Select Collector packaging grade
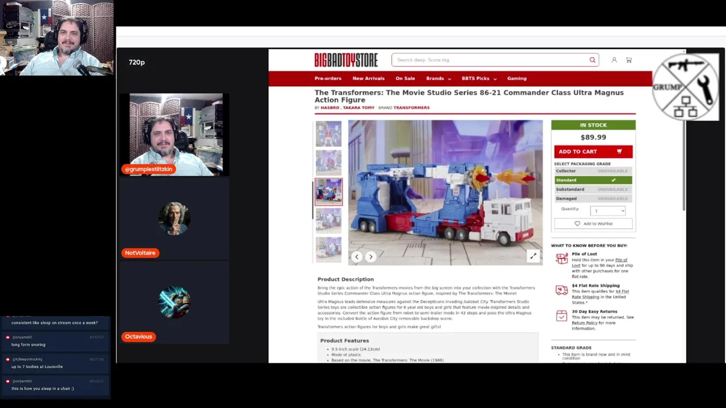726x408 pixels. [593, 171]
